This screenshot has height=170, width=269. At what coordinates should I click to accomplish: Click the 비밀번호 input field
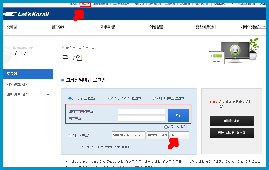pyautogui.click(x=142, y=119)
